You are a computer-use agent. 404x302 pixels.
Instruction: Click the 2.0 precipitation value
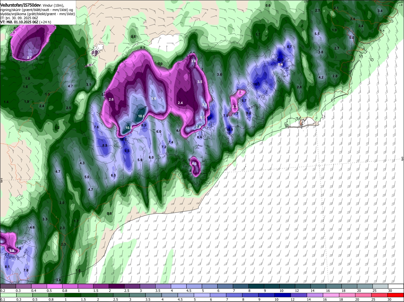pos(62,203)
